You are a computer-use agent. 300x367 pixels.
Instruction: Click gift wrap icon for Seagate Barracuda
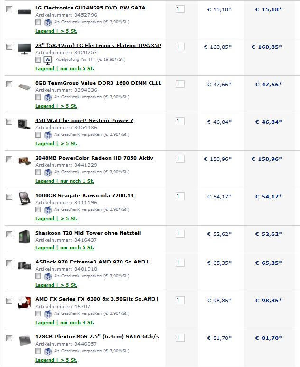(48, 210)
